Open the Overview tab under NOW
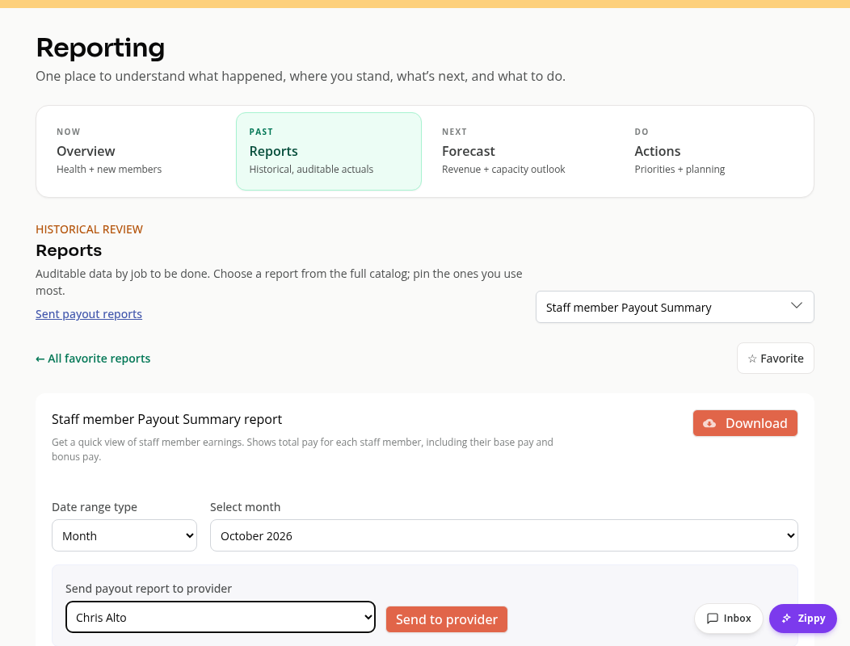This screenshot has width=850, height=646. pyautogui.click(x=136, y=151)
